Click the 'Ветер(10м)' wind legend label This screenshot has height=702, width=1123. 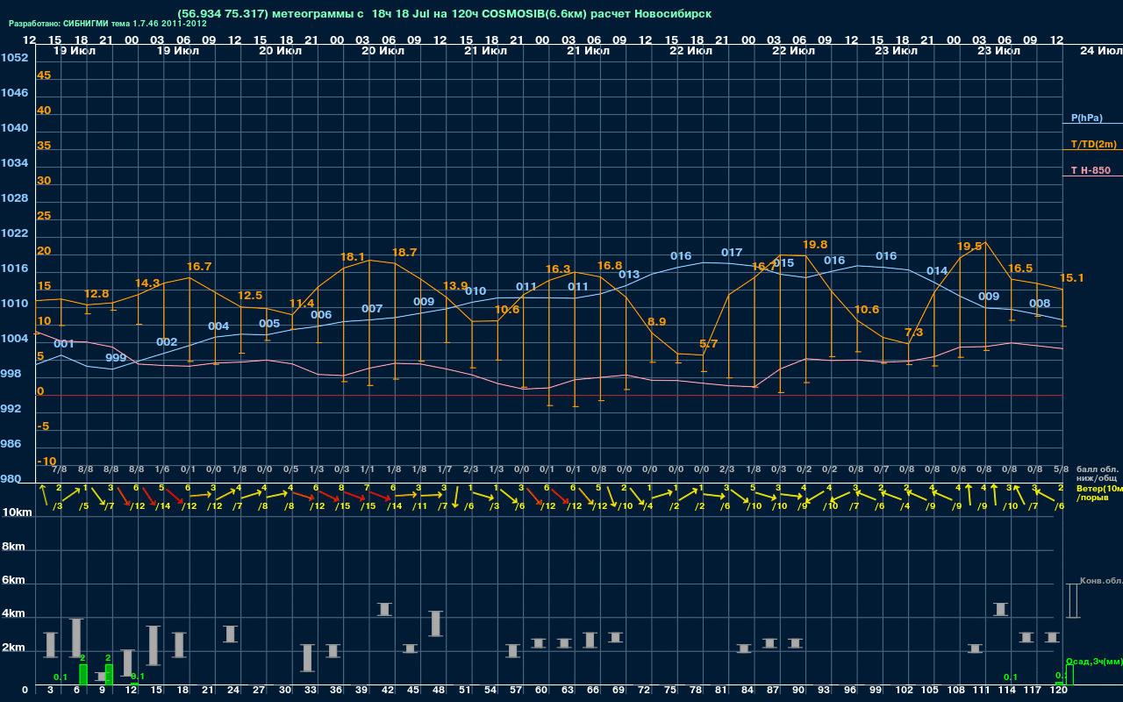1099,488
